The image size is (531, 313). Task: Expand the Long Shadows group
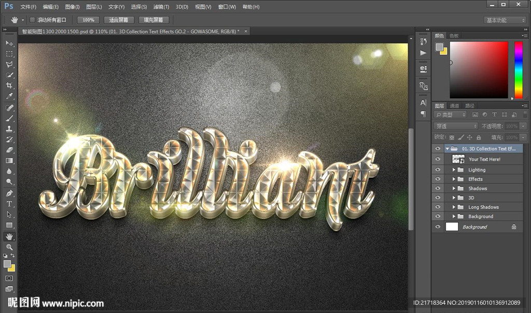[454, 207]
